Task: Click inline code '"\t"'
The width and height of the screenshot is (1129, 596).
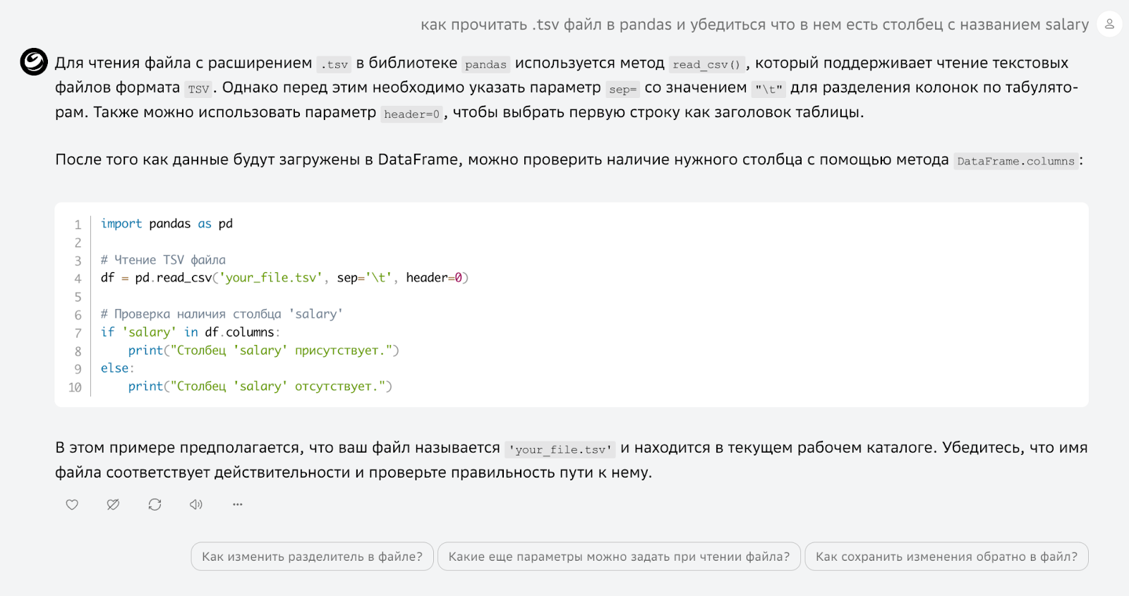Action: [768, 90]
